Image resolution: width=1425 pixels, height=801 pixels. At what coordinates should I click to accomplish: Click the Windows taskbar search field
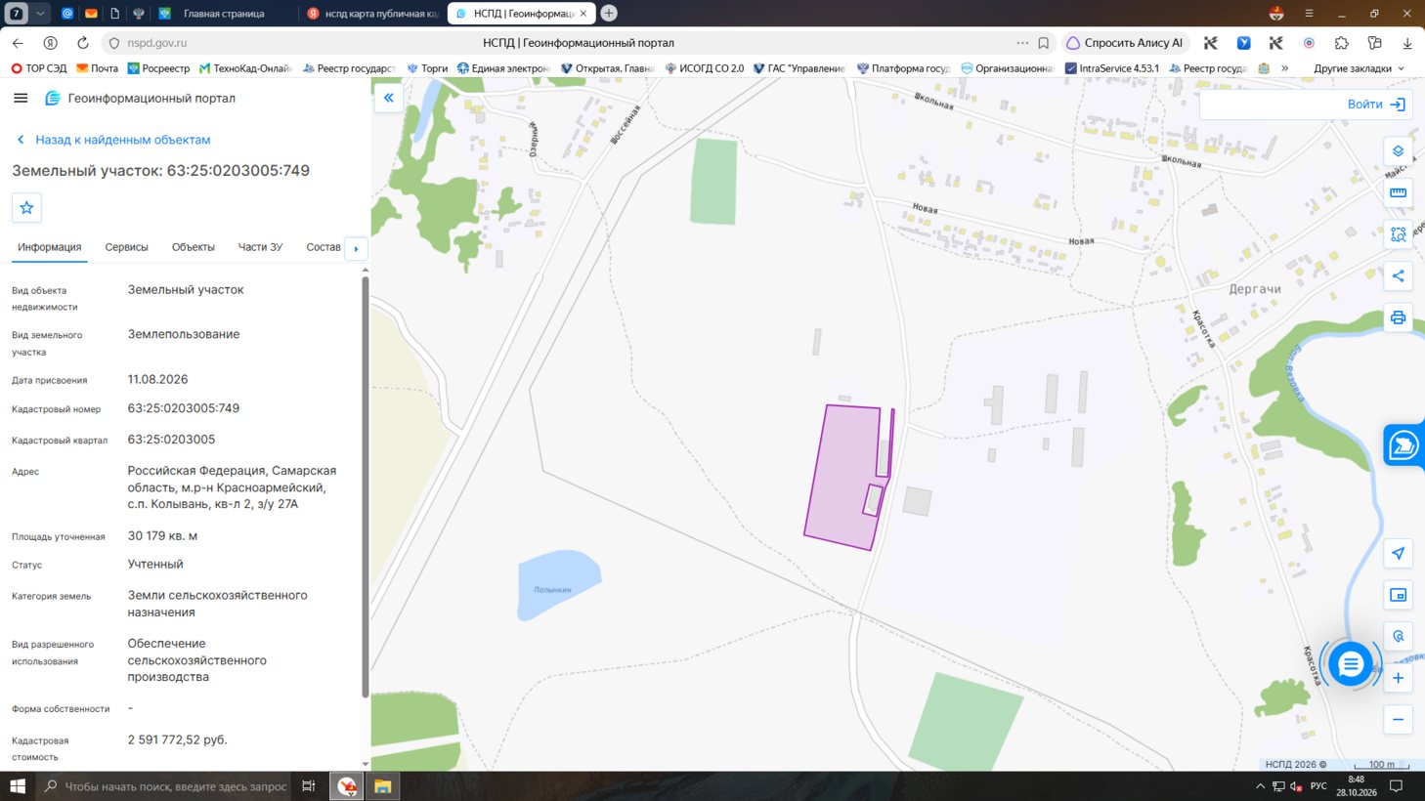coord(164,786)
